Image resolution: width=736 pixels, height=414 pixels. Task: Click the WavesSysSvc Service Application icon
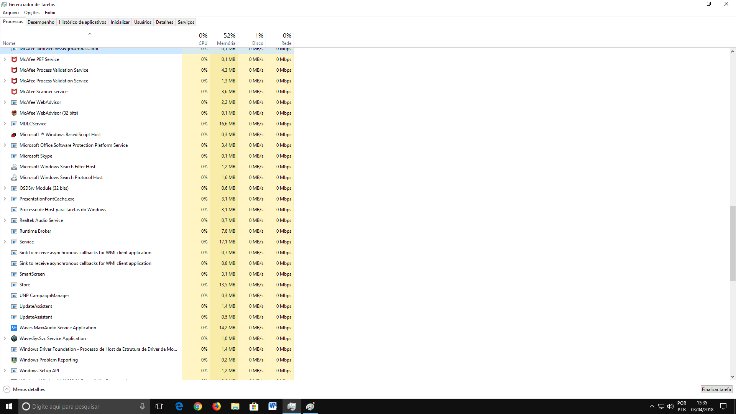[14, 338]
